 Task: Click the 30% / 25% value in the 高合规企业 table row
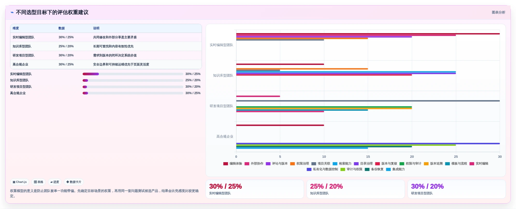pyautogui.click(x=66, y=65)
